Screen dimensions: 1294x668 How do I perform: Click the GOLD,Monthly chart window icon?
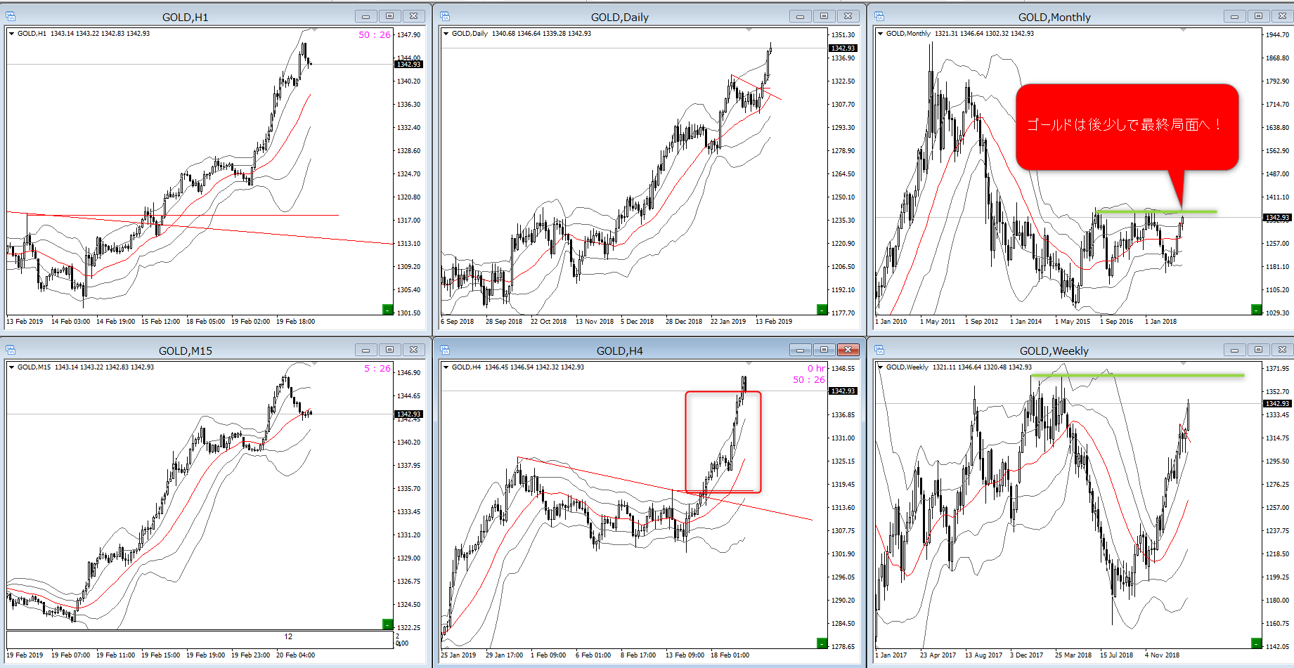(879, 16)
